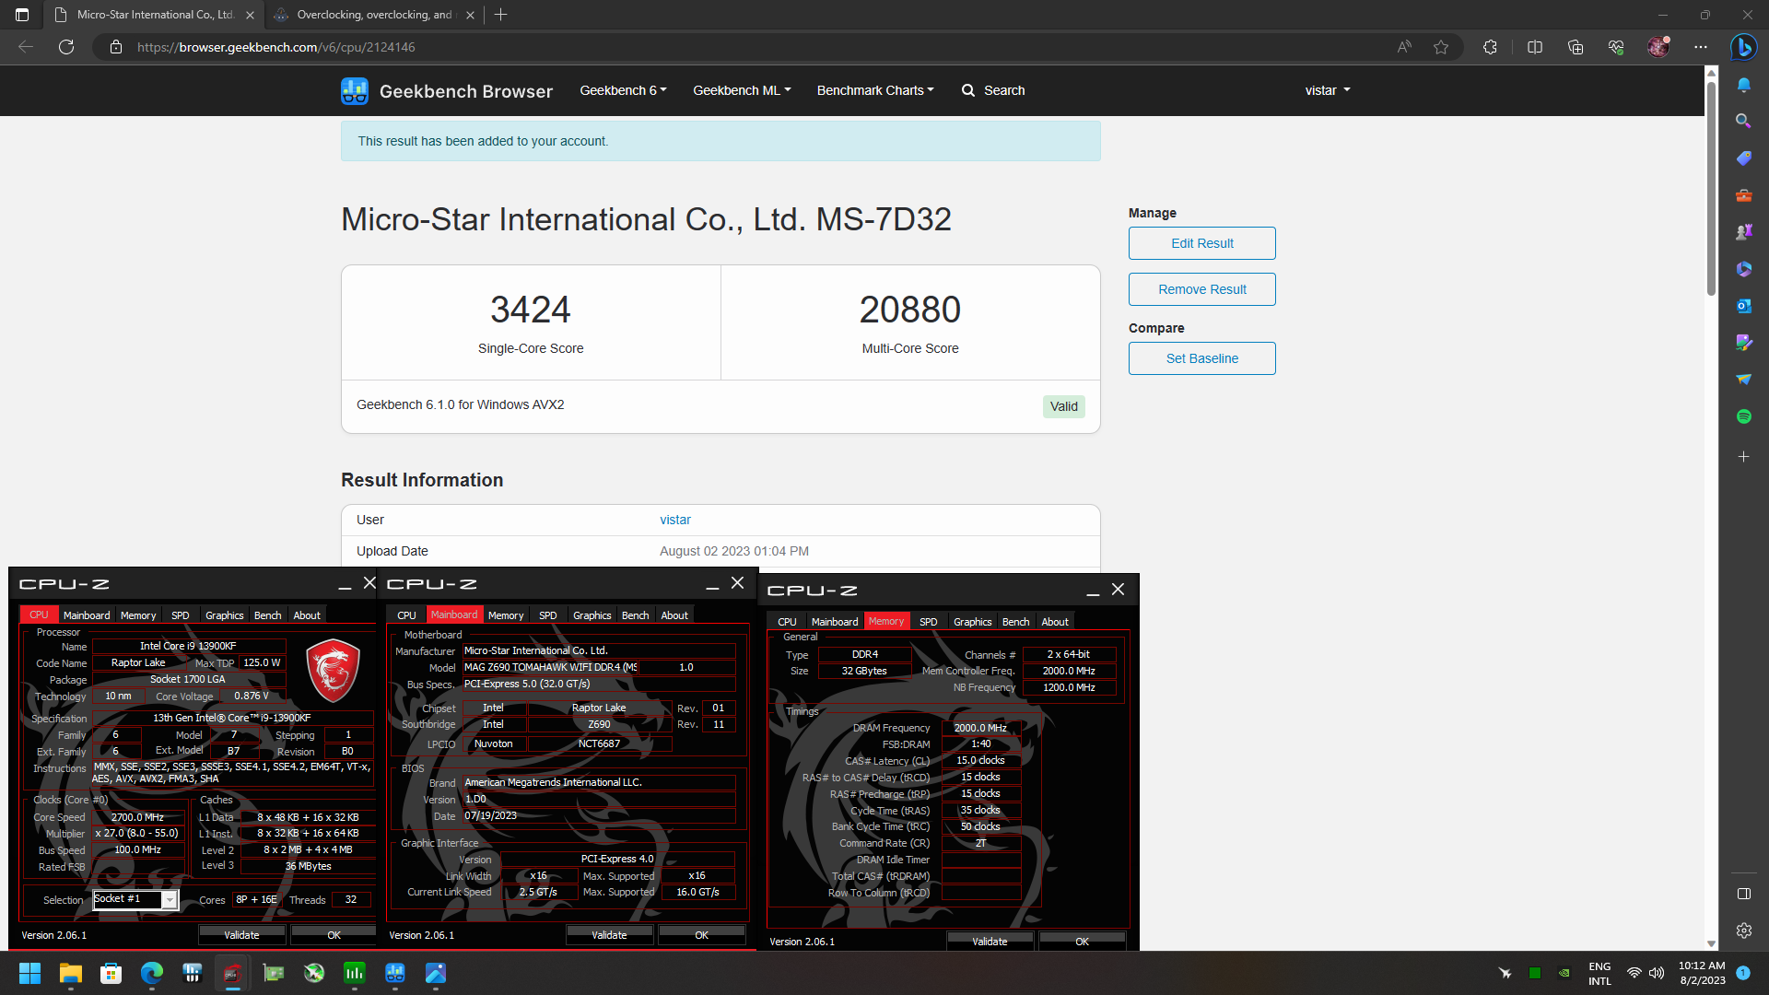Click Set Baseline button
The width and height of the screenshot is (1769, 995).
click(1201, 358)
